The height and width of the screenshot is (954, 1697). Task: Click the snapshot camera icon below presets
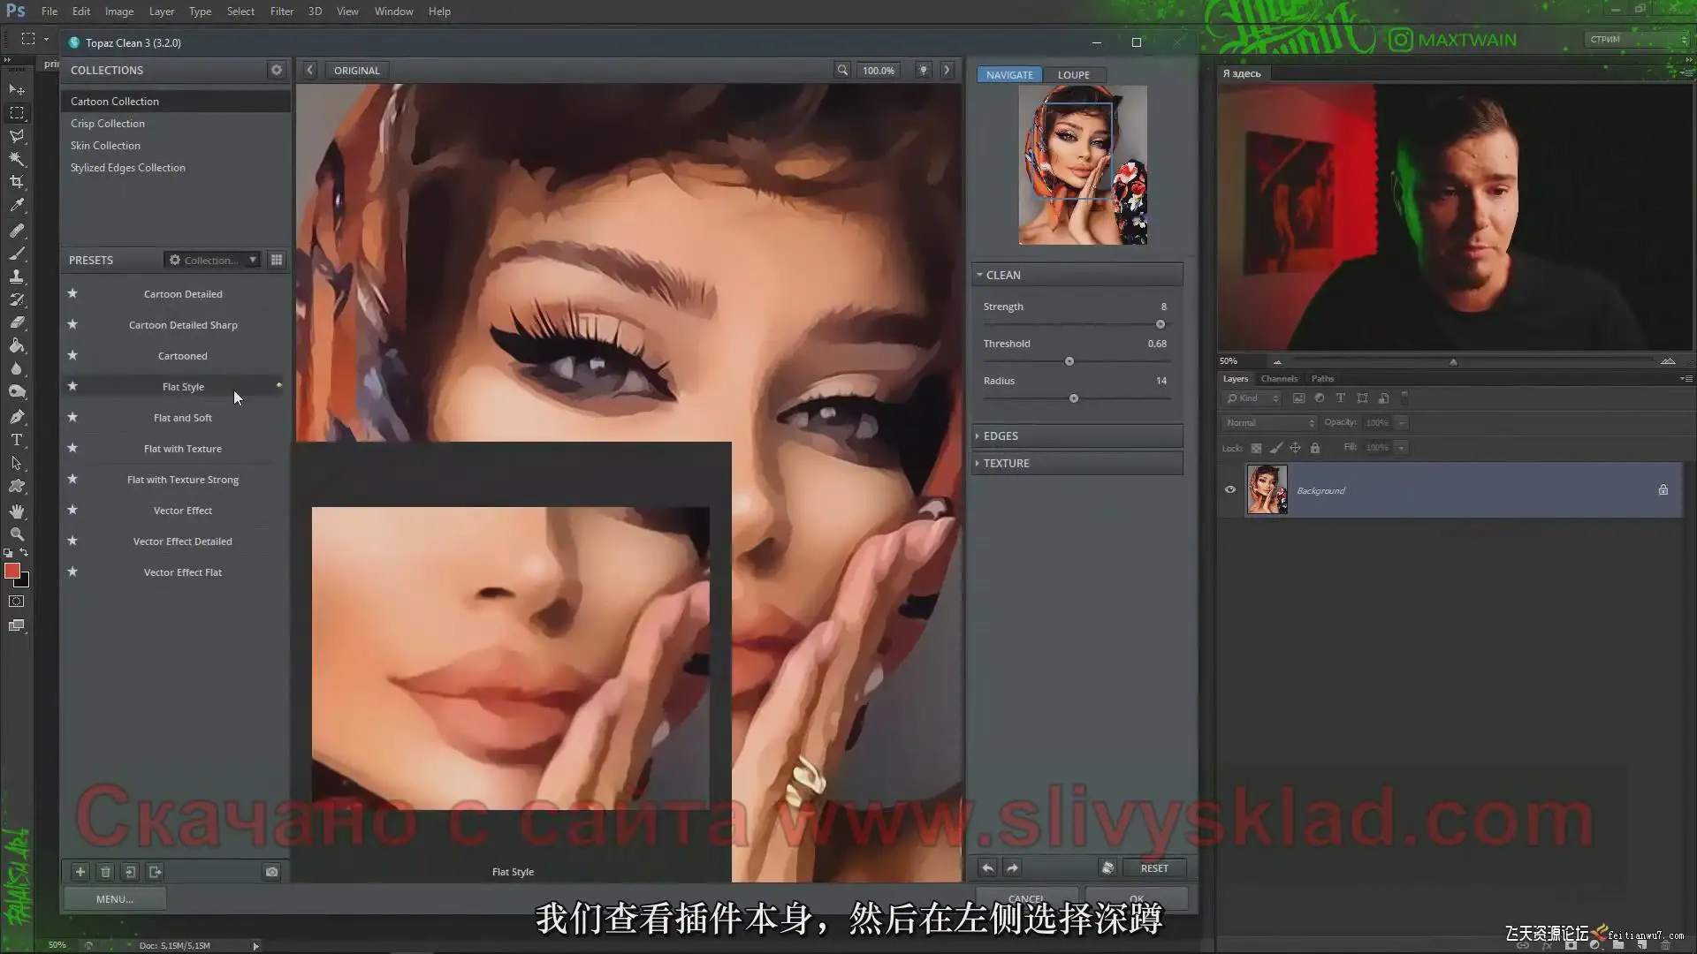click(x=271, y=872)
